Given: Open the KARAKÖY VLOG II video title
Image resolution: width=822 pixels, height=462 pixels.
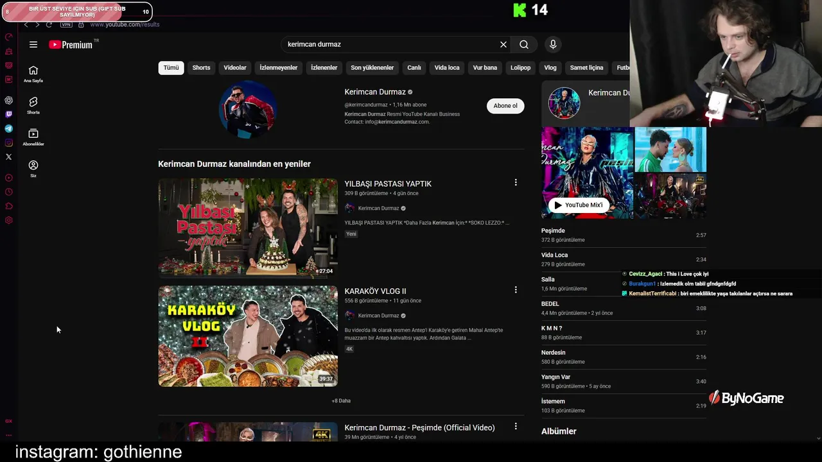Looking at the screenshot, I should coord(375,291).
